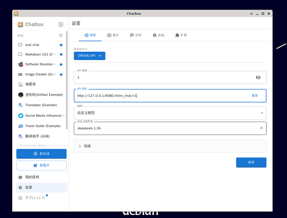Open the Markdown 101 conversation
Screen dimensions: 287x218
coord(41,54)
